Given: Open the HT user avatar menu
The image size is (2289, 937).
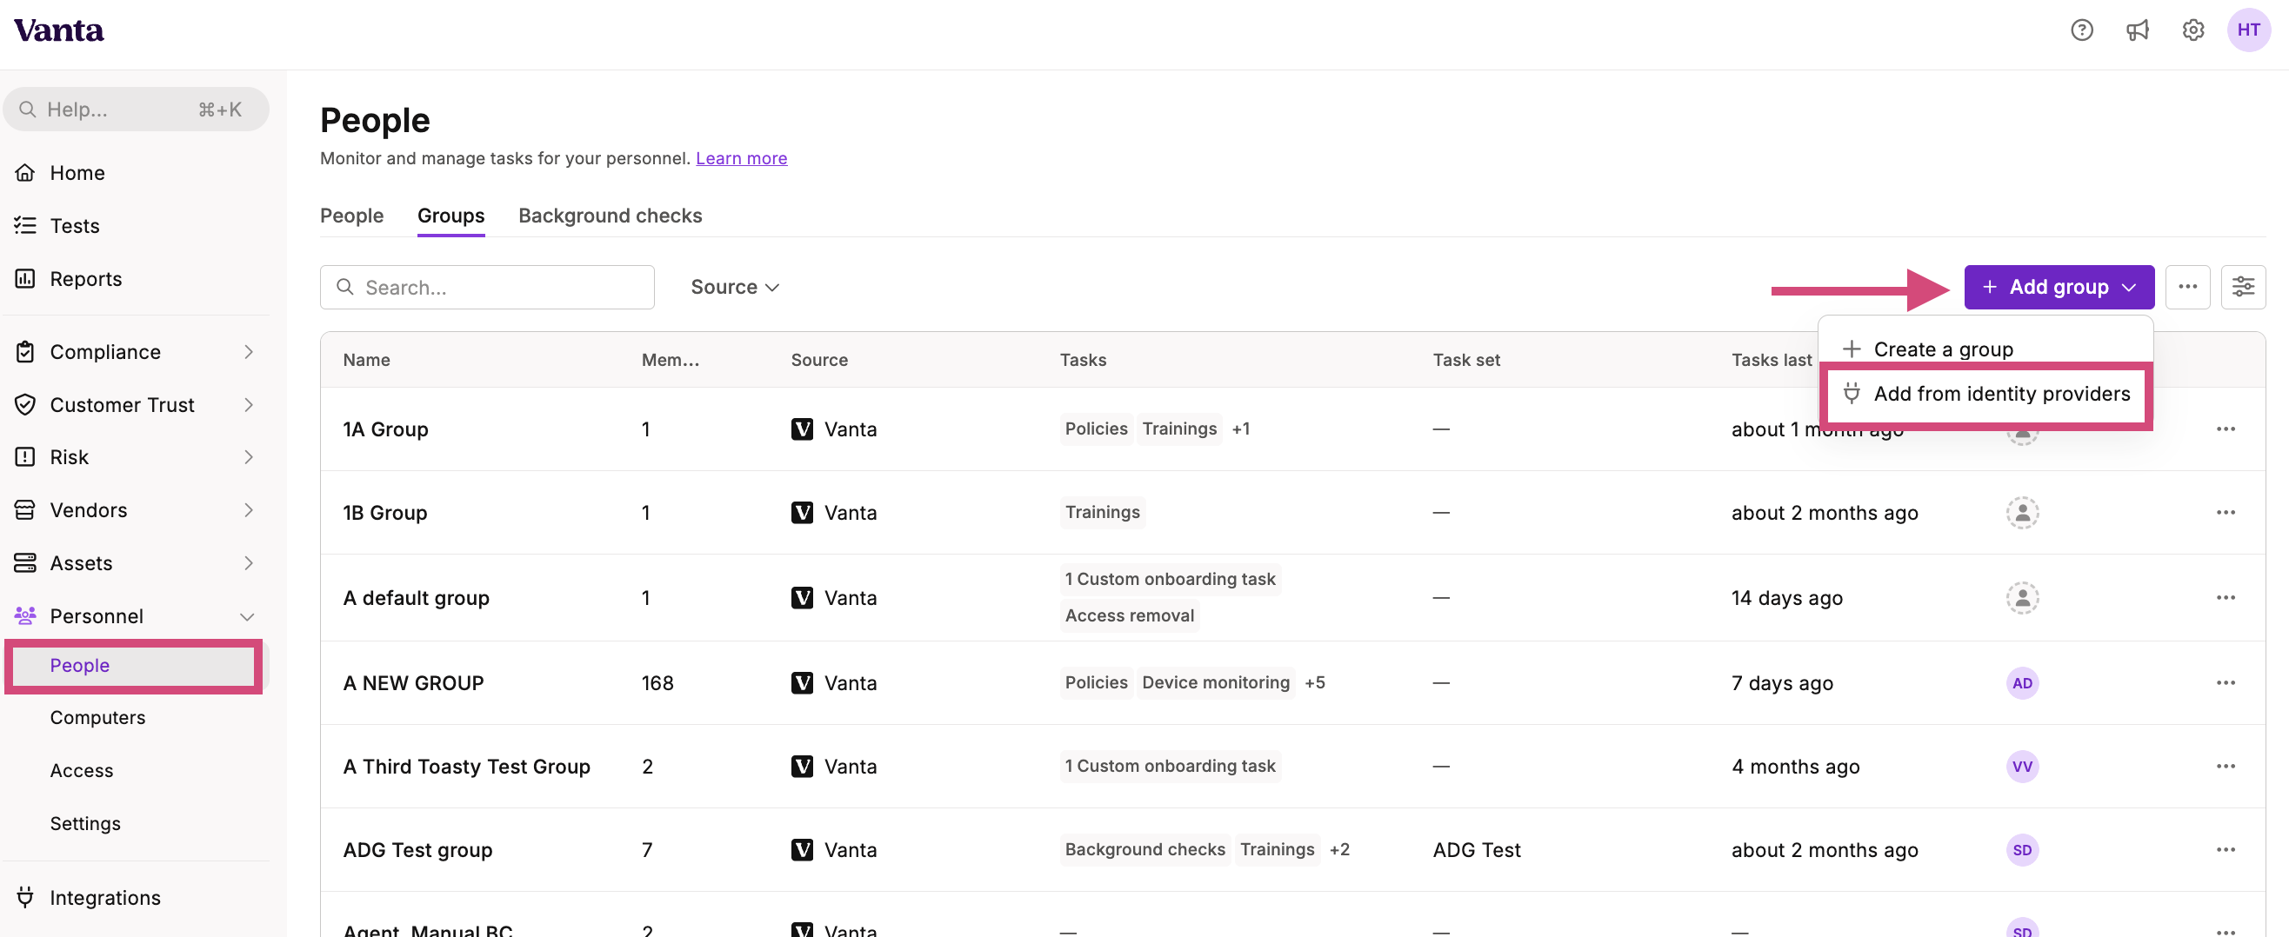Looking at the screenshot, I should (2248, 30).
